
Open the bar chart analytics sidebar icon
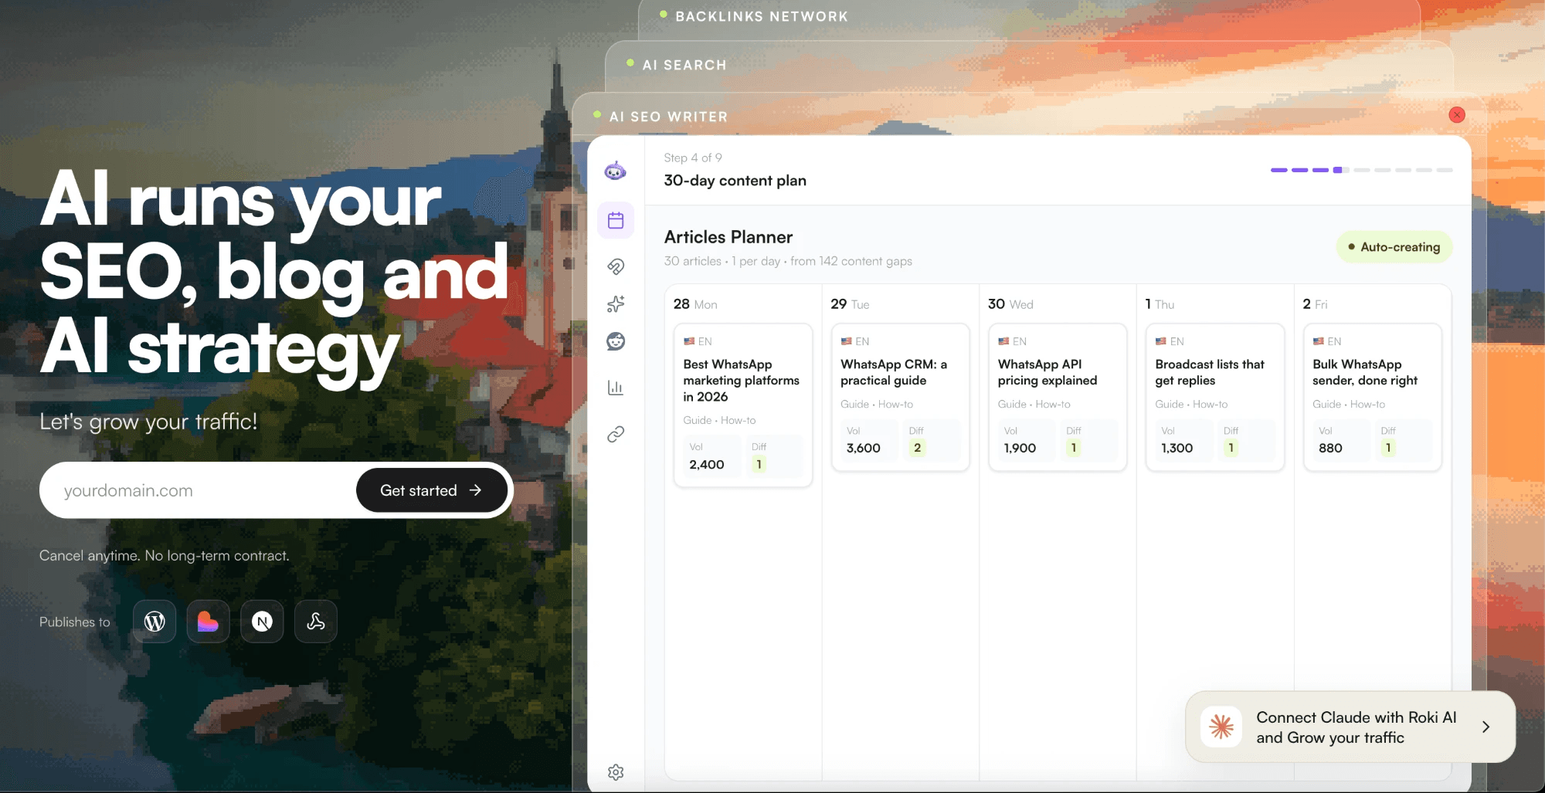[616, 388]
